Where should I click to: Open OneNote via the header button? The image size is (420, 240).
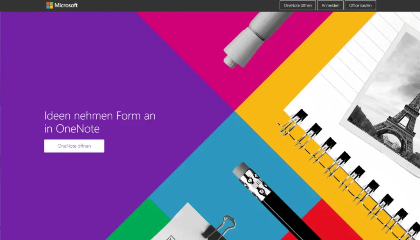click(x=298, y=5)
